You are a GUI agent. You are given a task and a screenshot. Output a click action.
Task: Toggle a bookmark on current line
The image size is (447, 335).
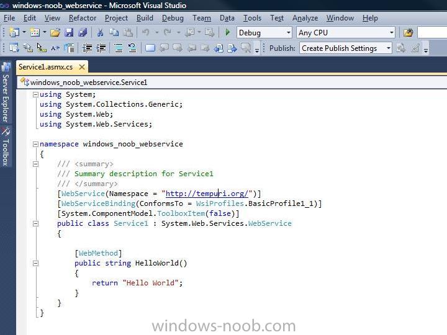[x=150, y=48]
